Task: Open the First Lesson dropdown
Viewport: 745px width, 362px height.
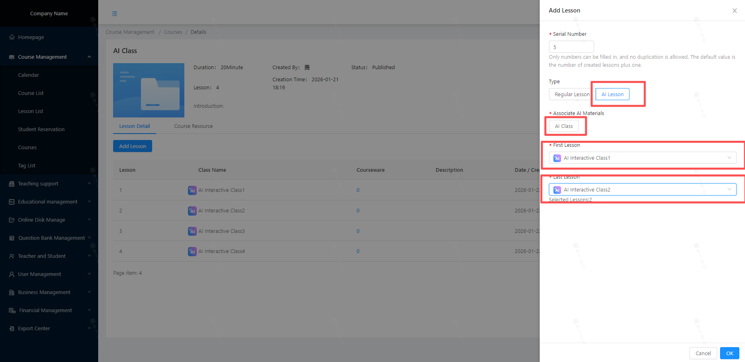Action: tap(642, 158)
